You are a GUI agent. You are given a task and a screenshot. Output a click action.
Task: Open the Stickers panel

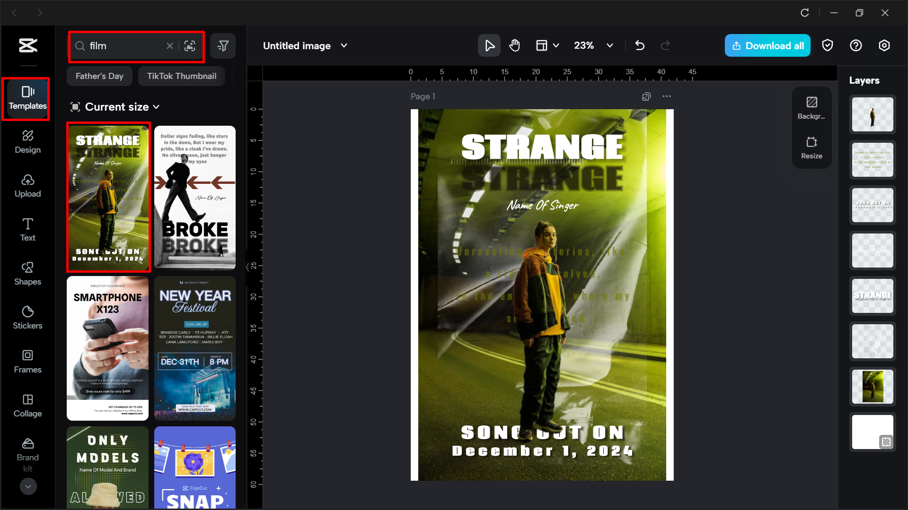[x=27, y=318]
